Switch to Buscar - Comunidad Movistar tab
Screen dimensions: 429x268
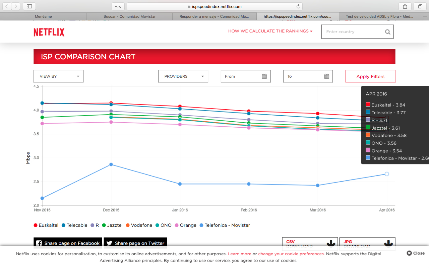coord(129,16)
